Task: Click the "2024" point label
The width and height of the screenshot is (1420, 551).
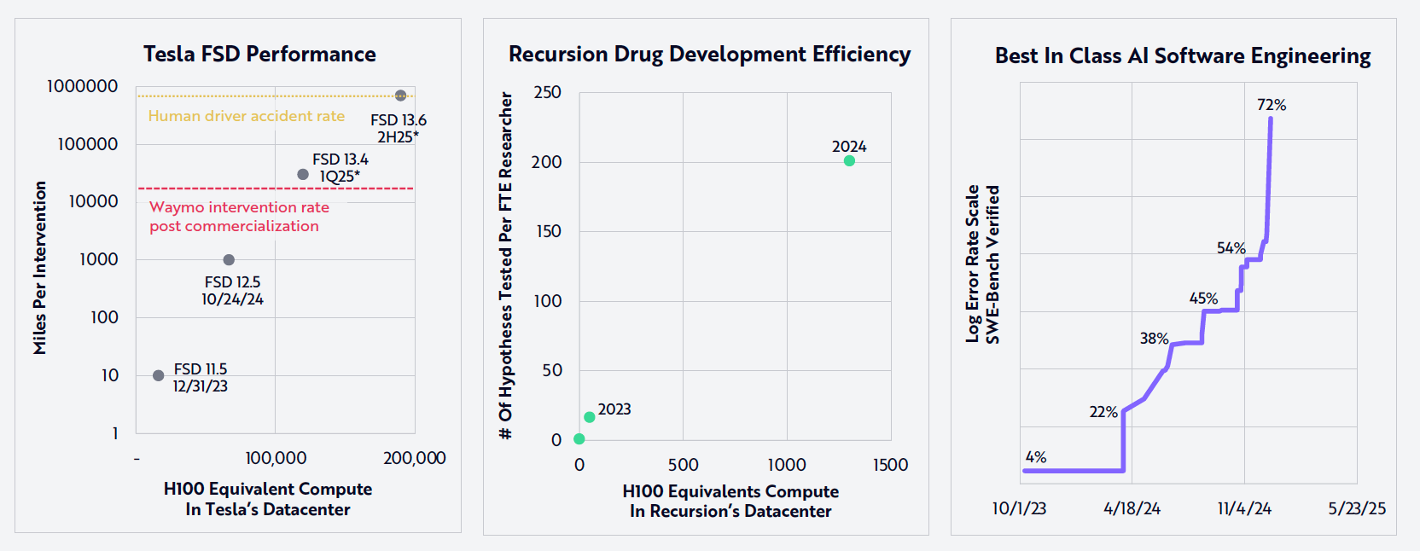Action: point(849,147)
